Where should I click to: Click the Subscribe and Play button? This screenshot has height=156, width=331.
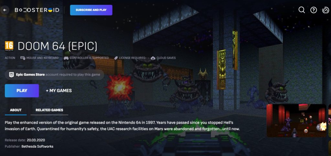click(x=91, y=10)
